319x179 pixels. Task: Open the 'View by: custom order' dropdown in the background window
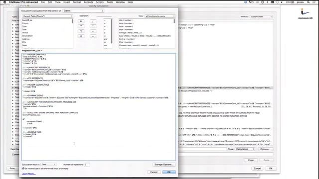(261, 16)
